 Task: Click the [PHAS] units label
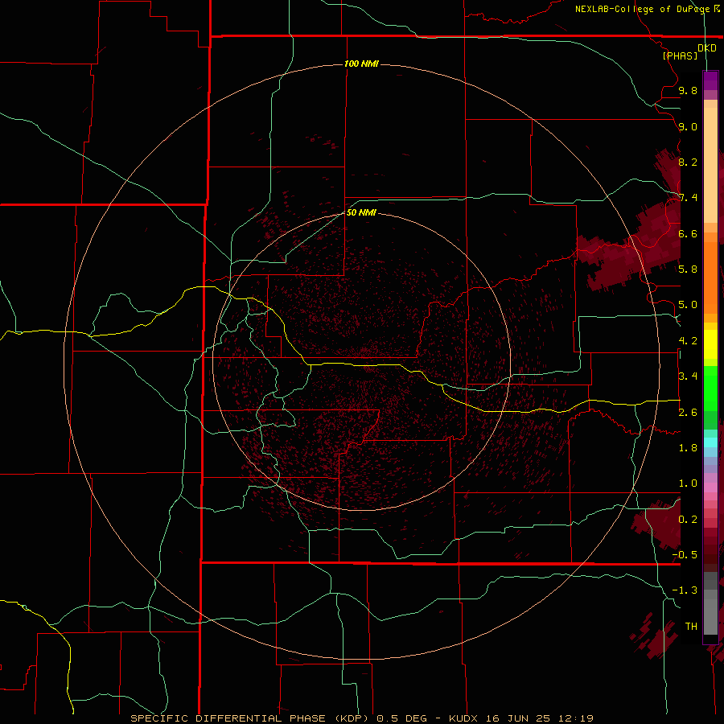click(680, 56)
